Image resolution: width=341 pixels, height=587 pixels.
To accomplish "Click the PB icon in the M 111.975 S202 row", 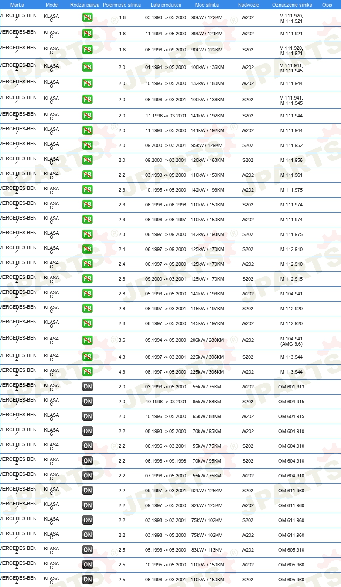I will click(88, 234).
